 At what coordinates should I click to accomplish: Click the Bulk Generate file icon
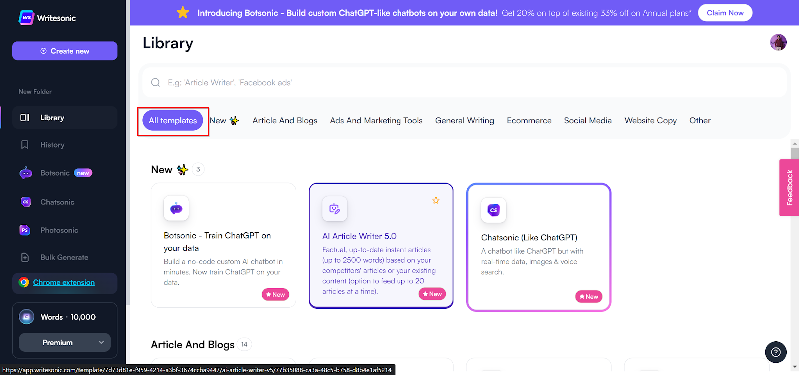(x=25, y=257)
